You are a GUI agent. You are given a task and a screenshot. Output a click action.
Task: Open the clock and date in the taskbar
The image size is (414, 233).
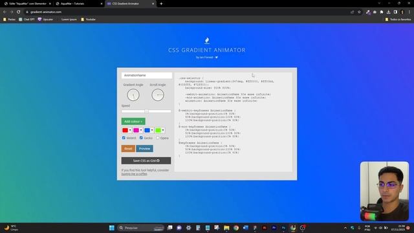point(398,228)
